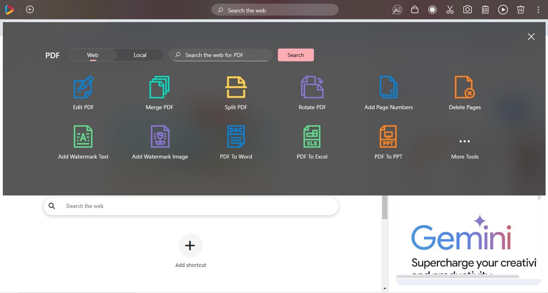Take a screenshot with the camera icon
Image resolution: width=548 pixels, height=293 pixels.
coord(467,10)
